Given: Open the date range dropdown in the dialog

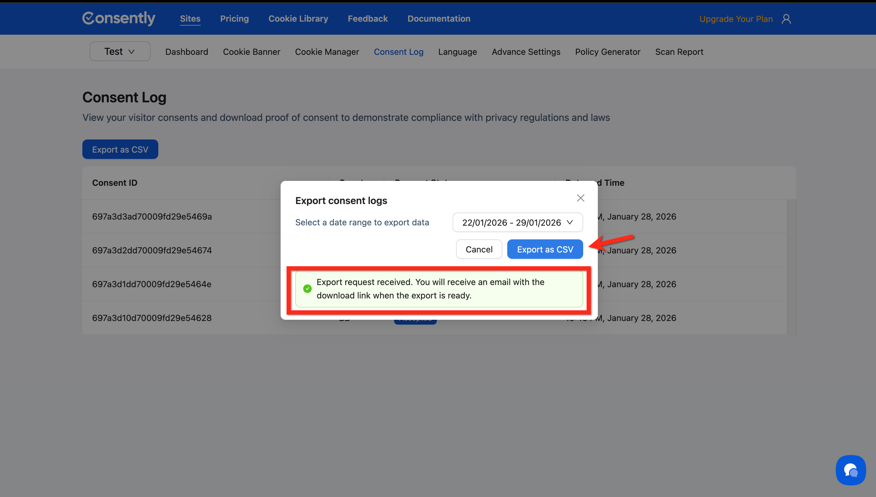Looking at the screenshot, I should [x=518, y=223].
